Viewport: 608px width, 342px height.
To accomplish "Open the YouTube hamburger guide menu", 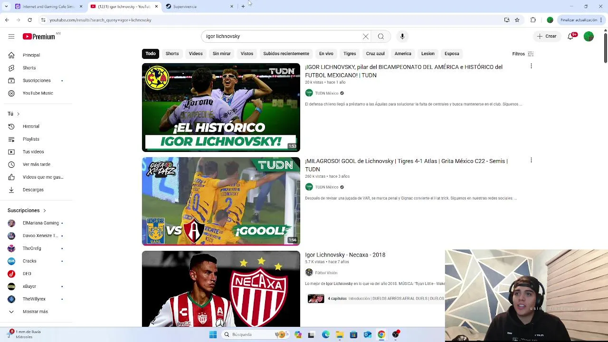I will coord(11,36).
